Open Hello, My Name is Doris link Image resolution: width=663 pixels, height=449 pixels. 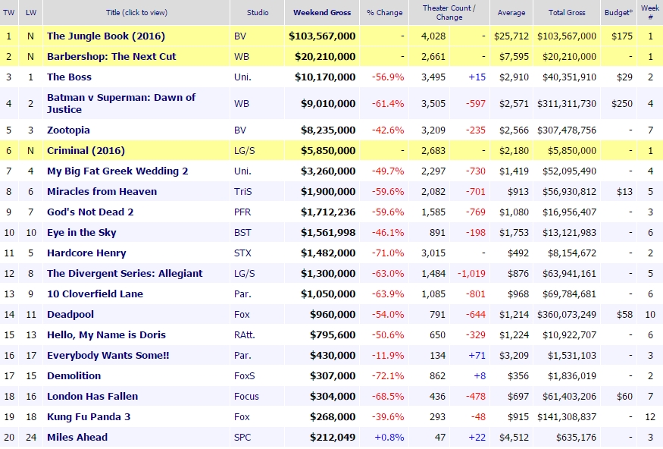[x=106, y=334]
